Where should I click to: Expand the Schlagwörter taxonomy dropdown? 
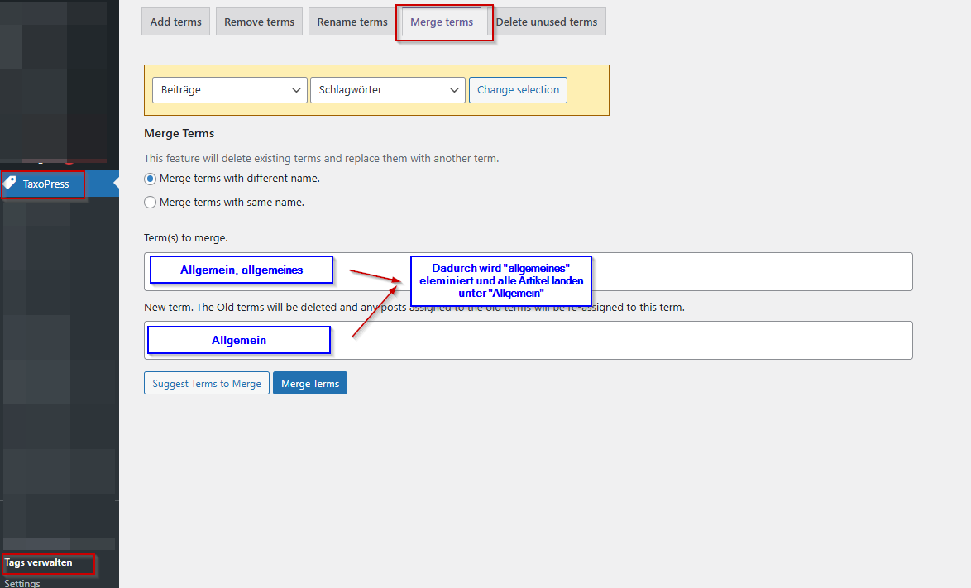pyautogui.click(x=387, y=90)
